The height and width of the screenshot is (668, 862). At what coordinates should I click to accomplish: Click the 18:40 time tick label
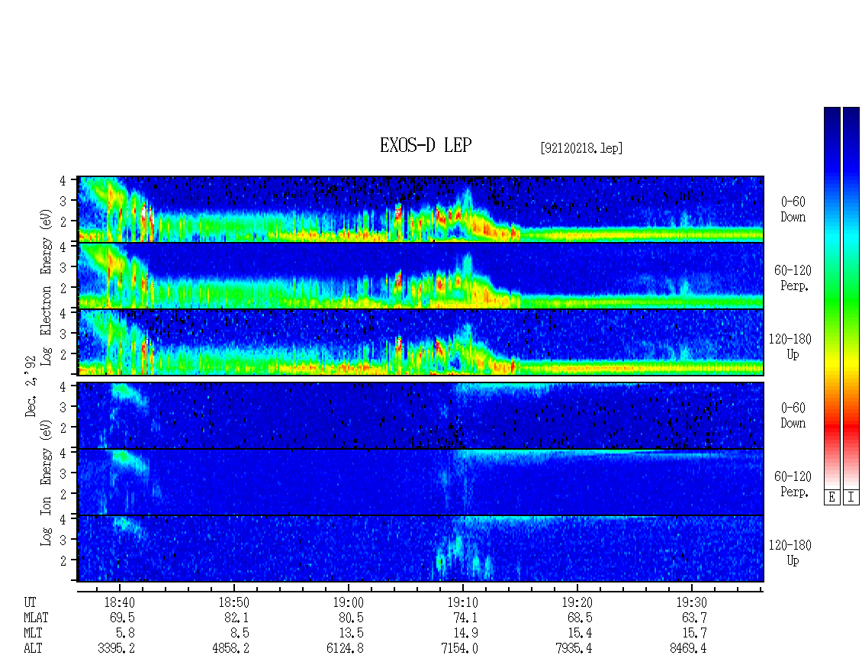tap(119, 602)
